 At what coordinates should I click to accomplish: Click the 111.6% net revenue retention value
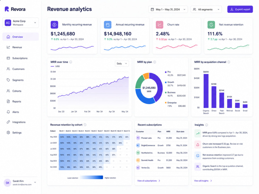pyautogui.click(x=215, y=34)
